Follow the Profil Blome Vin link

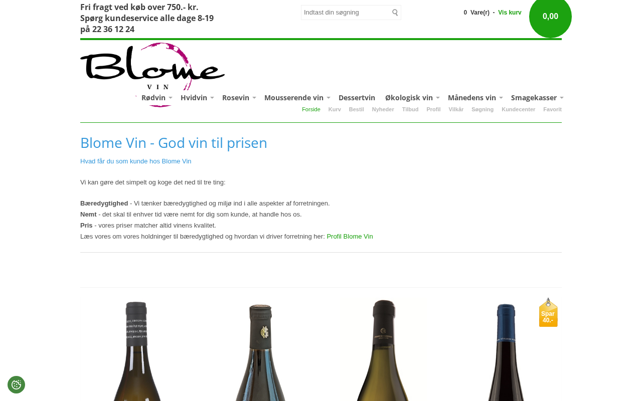coord(350,237)
